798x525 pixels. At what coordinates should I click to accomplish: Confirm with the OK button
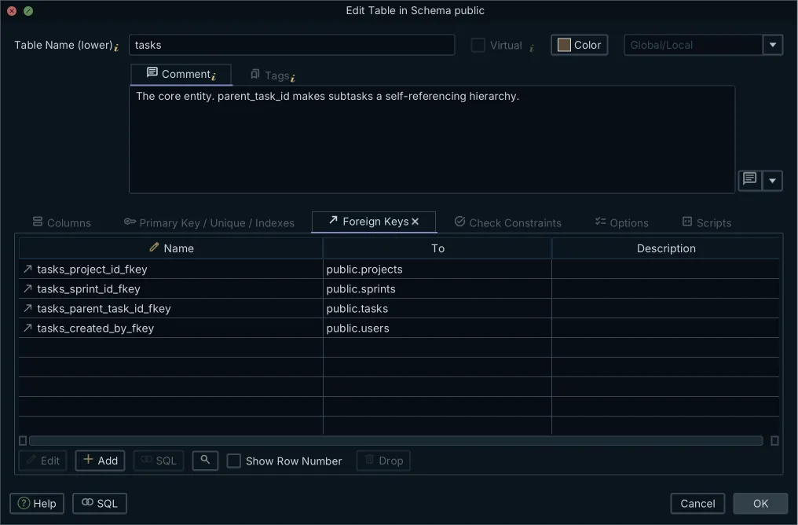[760, 503]
